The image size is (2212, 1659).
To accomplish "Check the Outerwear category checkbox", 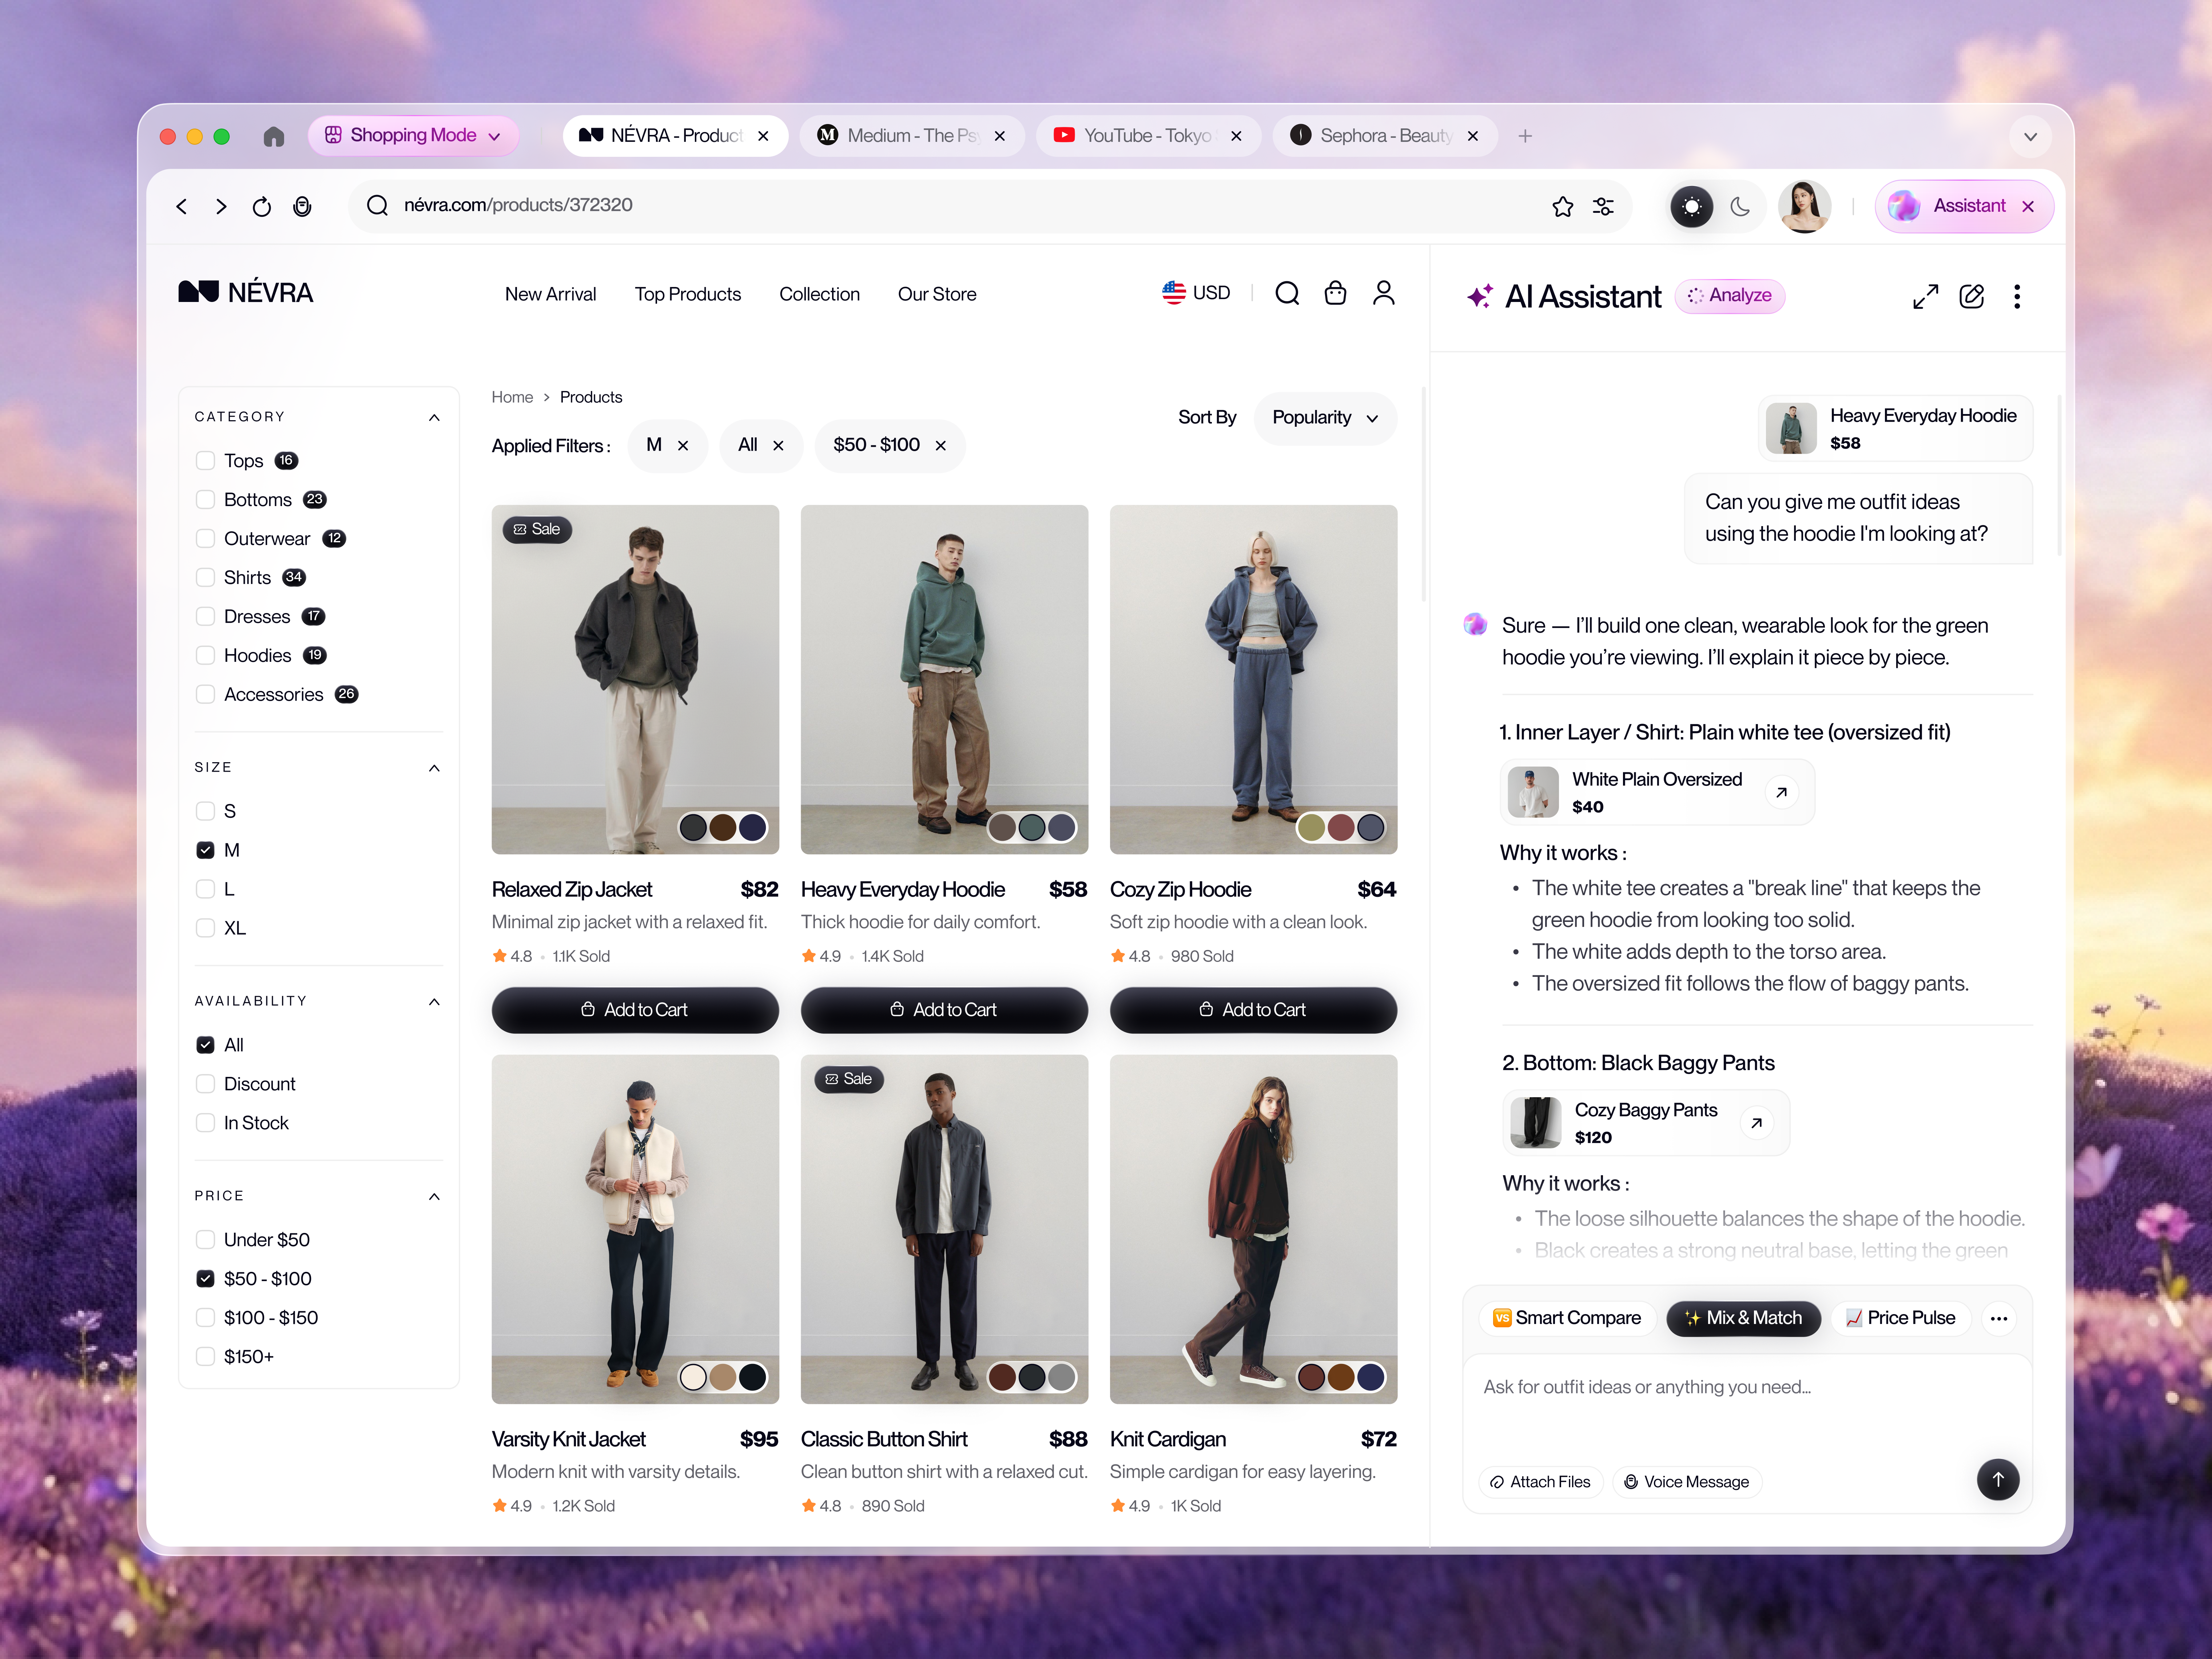I will pyautogui.click(x=205, y=539).
